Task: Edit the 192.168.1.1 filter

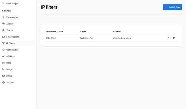Action: (168, 38)
